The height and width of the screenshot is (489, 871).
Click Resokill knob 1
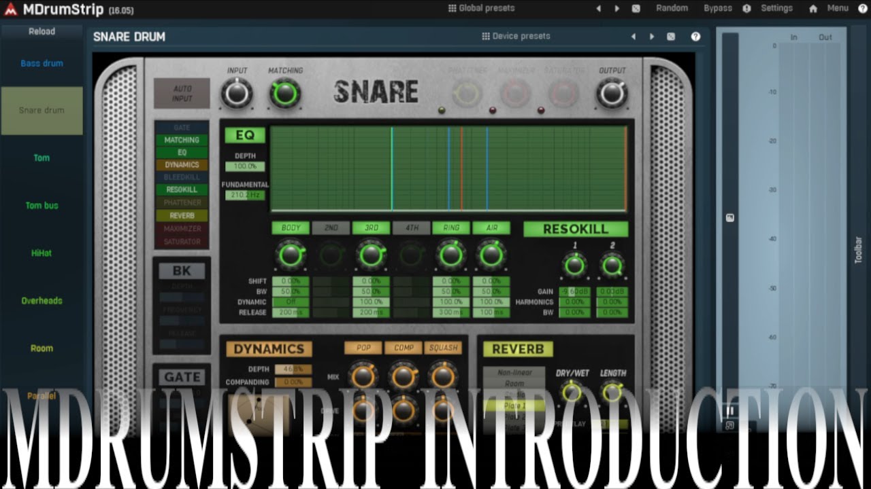[574, 265]
